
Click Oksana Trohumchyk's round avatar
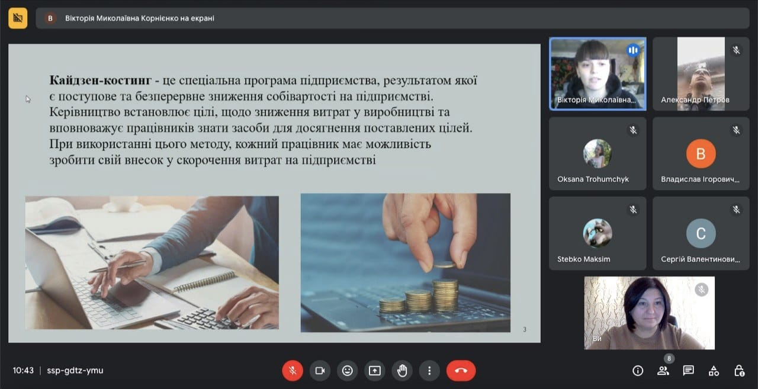(x=598, y=154)
